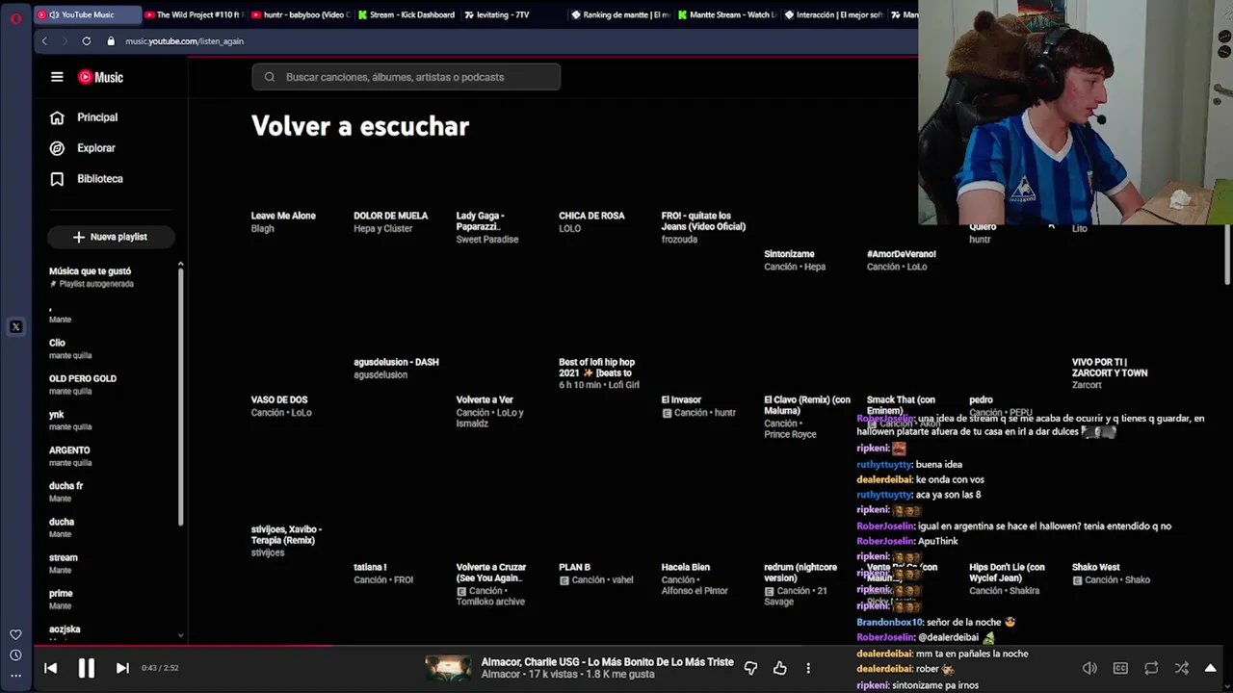Create a new playlist with Nueva playlist
The height and width of the screenshot is (693, 1233).
point(110,237)
